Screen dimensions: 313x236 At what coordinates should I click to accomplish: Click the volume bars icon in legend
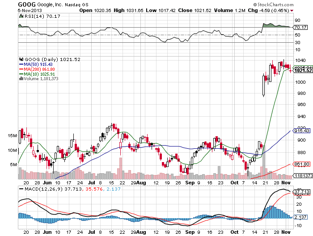click(21, 78)
